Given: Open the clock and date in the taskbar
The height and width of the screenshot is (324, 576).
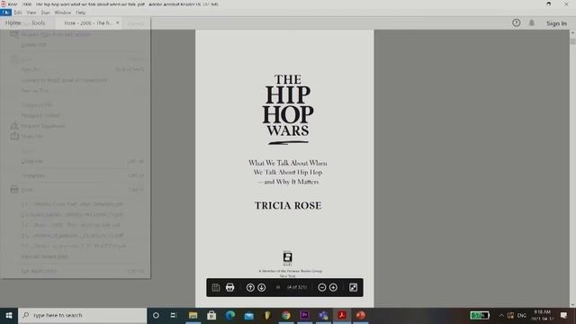Looking at the screenshot, I should point(542,315).
